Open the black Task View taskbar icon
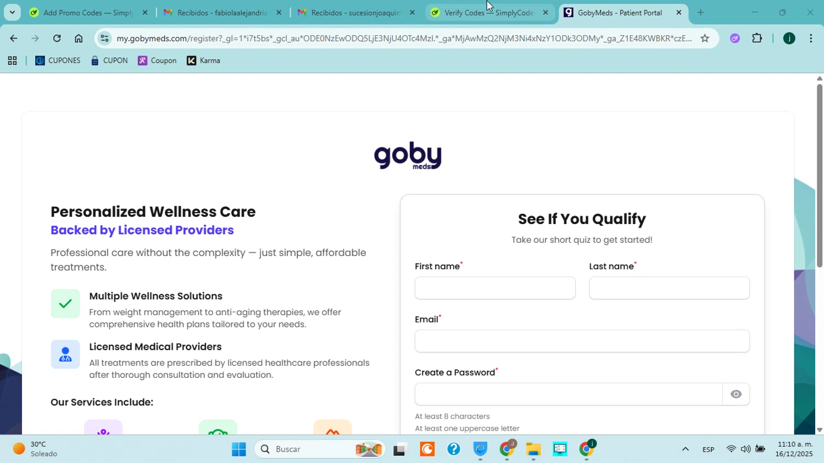 (400, 449)
